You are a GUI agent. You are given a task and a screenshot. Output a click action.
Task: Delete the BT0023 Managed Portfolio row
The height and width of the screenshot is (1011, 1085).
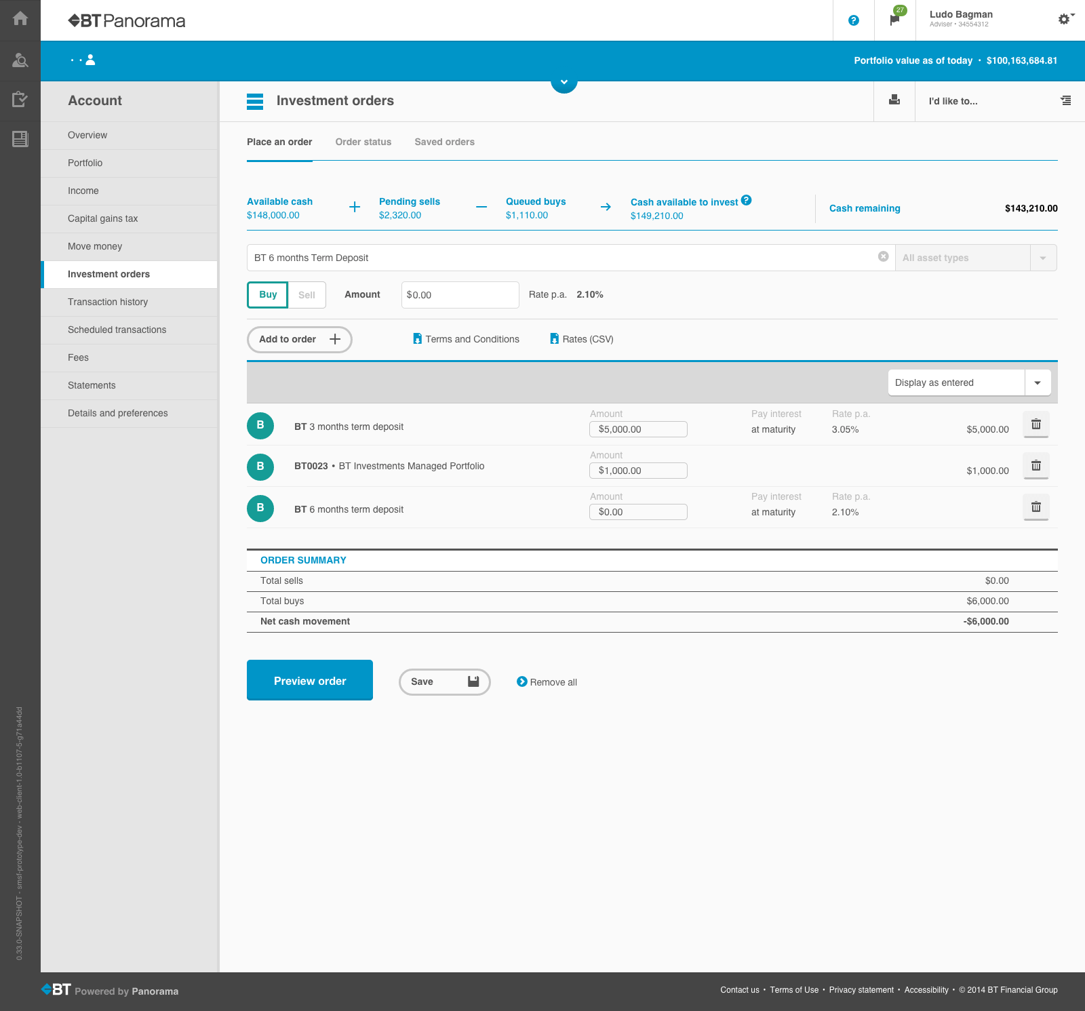pos(1036,466)
